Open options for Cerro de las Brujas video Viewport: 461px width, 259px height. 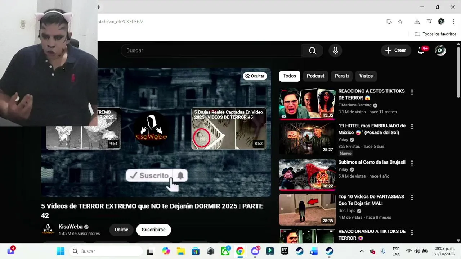(412, 163)
